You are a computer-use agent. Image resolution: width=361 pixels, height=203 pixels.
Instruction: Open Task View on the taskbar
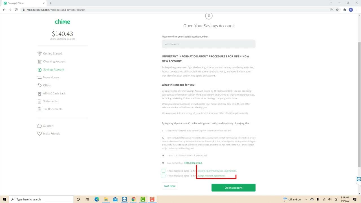tap(87, 199)
